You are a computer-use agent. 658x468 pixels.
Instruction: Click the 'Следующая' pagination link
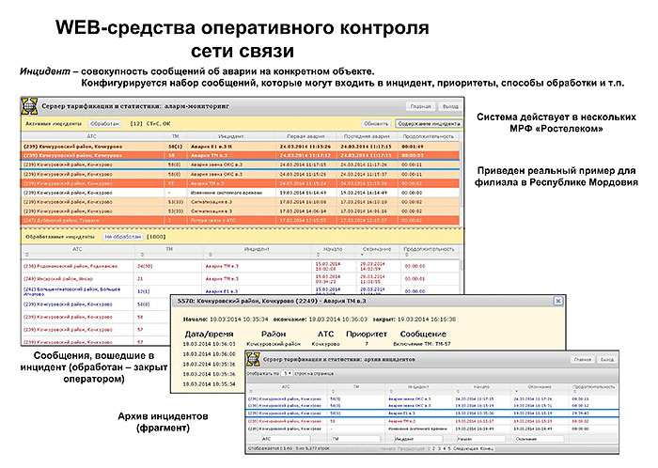click(466, 448)
